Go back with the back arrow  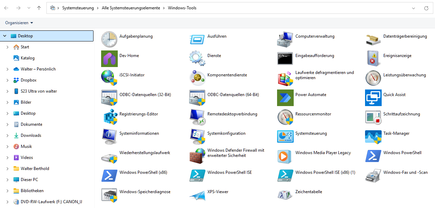click(x=6, y=8)
